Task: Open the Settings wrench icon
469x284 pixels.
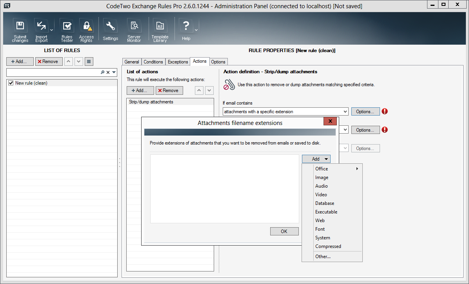Action: click(111, 27)
